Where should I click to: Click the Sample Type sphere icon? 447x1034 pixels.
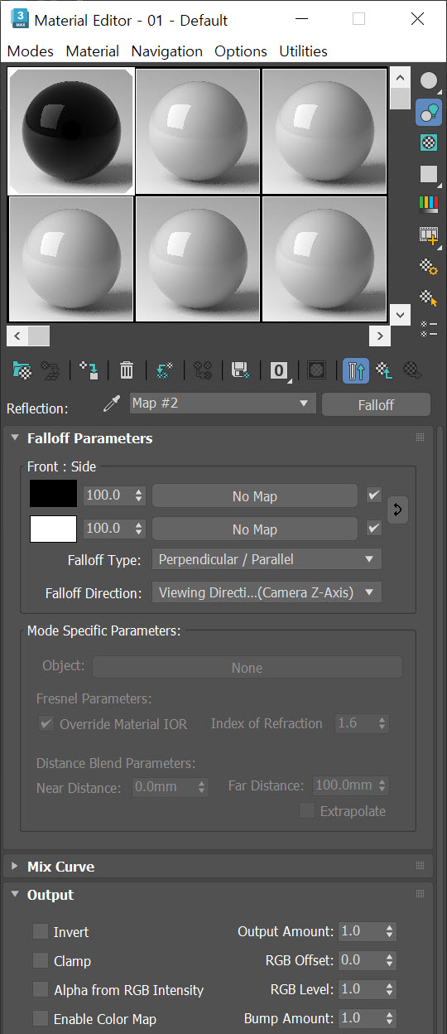coord(429,81)
